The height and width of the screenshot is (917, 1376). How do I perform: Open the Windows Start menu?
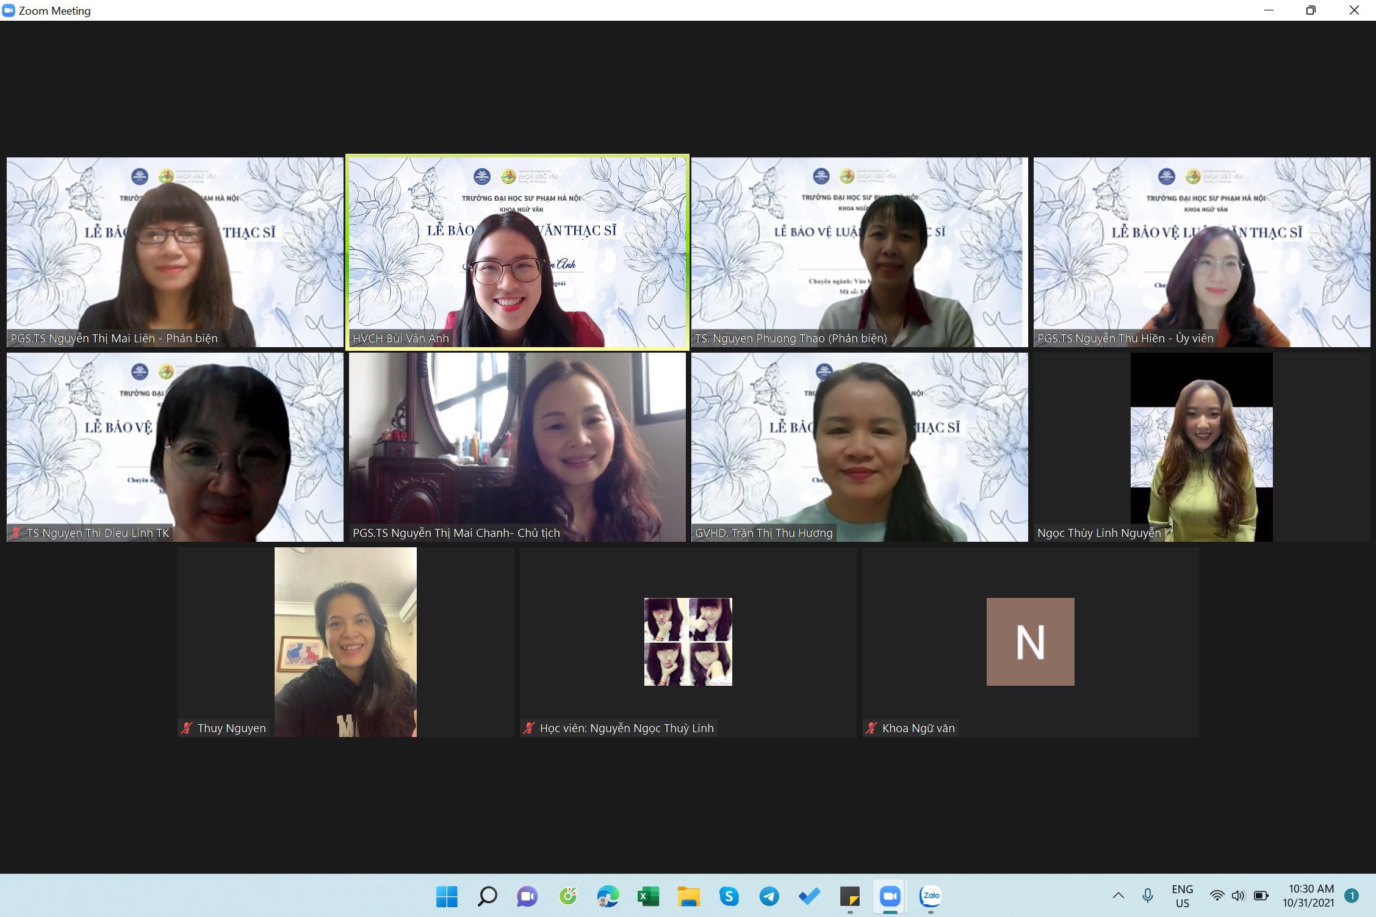[447, 896]
